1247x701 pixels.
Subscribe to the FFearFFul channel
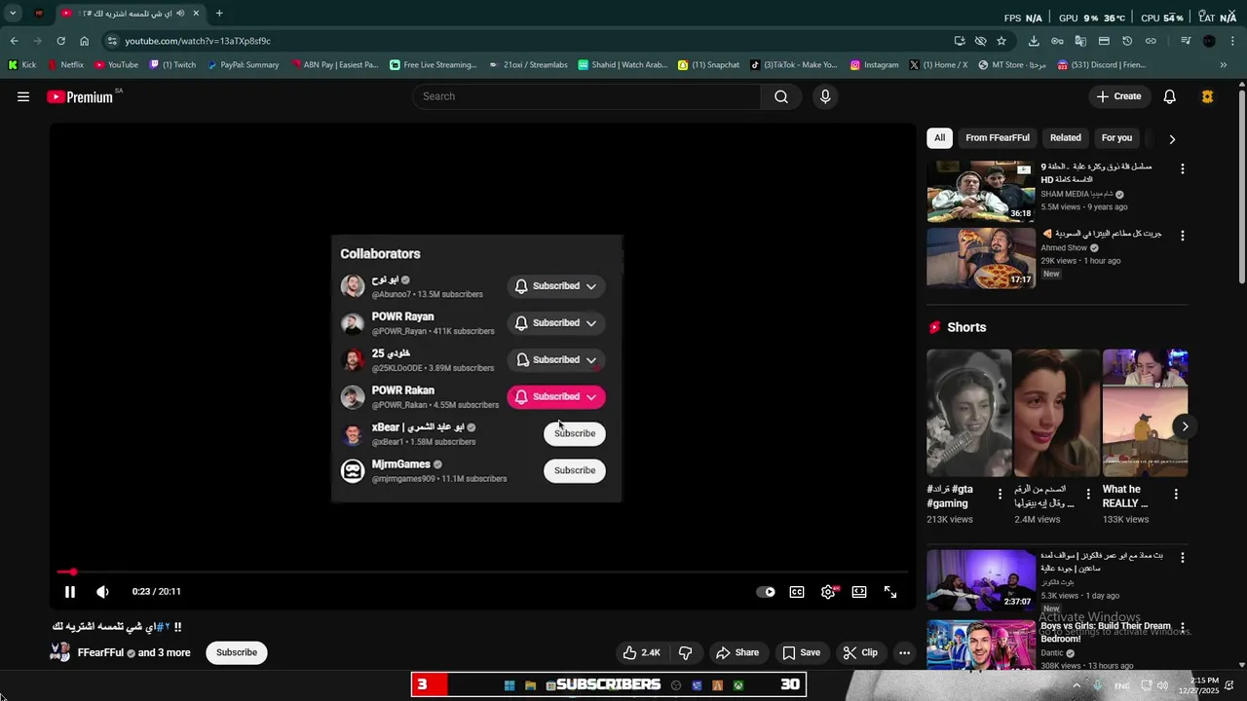pos(237,652)
